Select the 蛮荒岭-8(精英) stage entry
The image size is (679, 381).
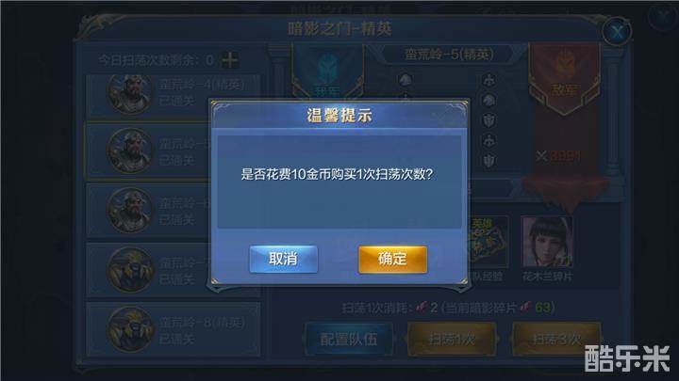coord(174,329)
